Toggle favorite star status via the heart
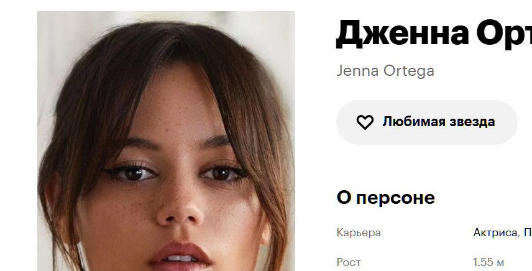Image resolution: width=532 pixels, height=271 pixels. (x=365, y=122)
